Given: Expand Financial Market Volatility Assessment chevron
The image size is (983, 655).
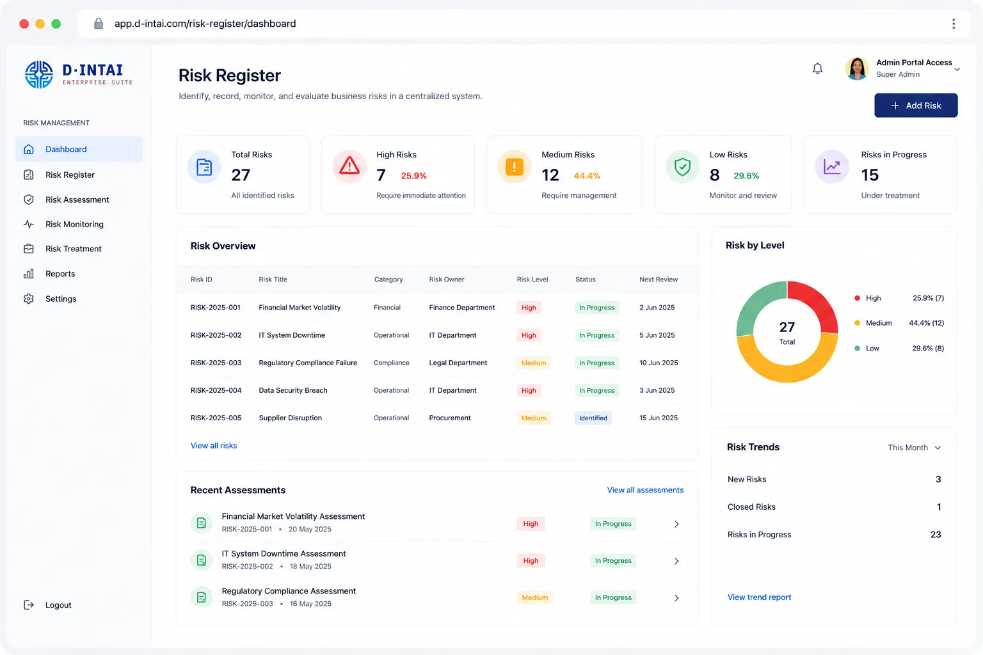Looking at the screenshot, I should [x=676, y=524].
